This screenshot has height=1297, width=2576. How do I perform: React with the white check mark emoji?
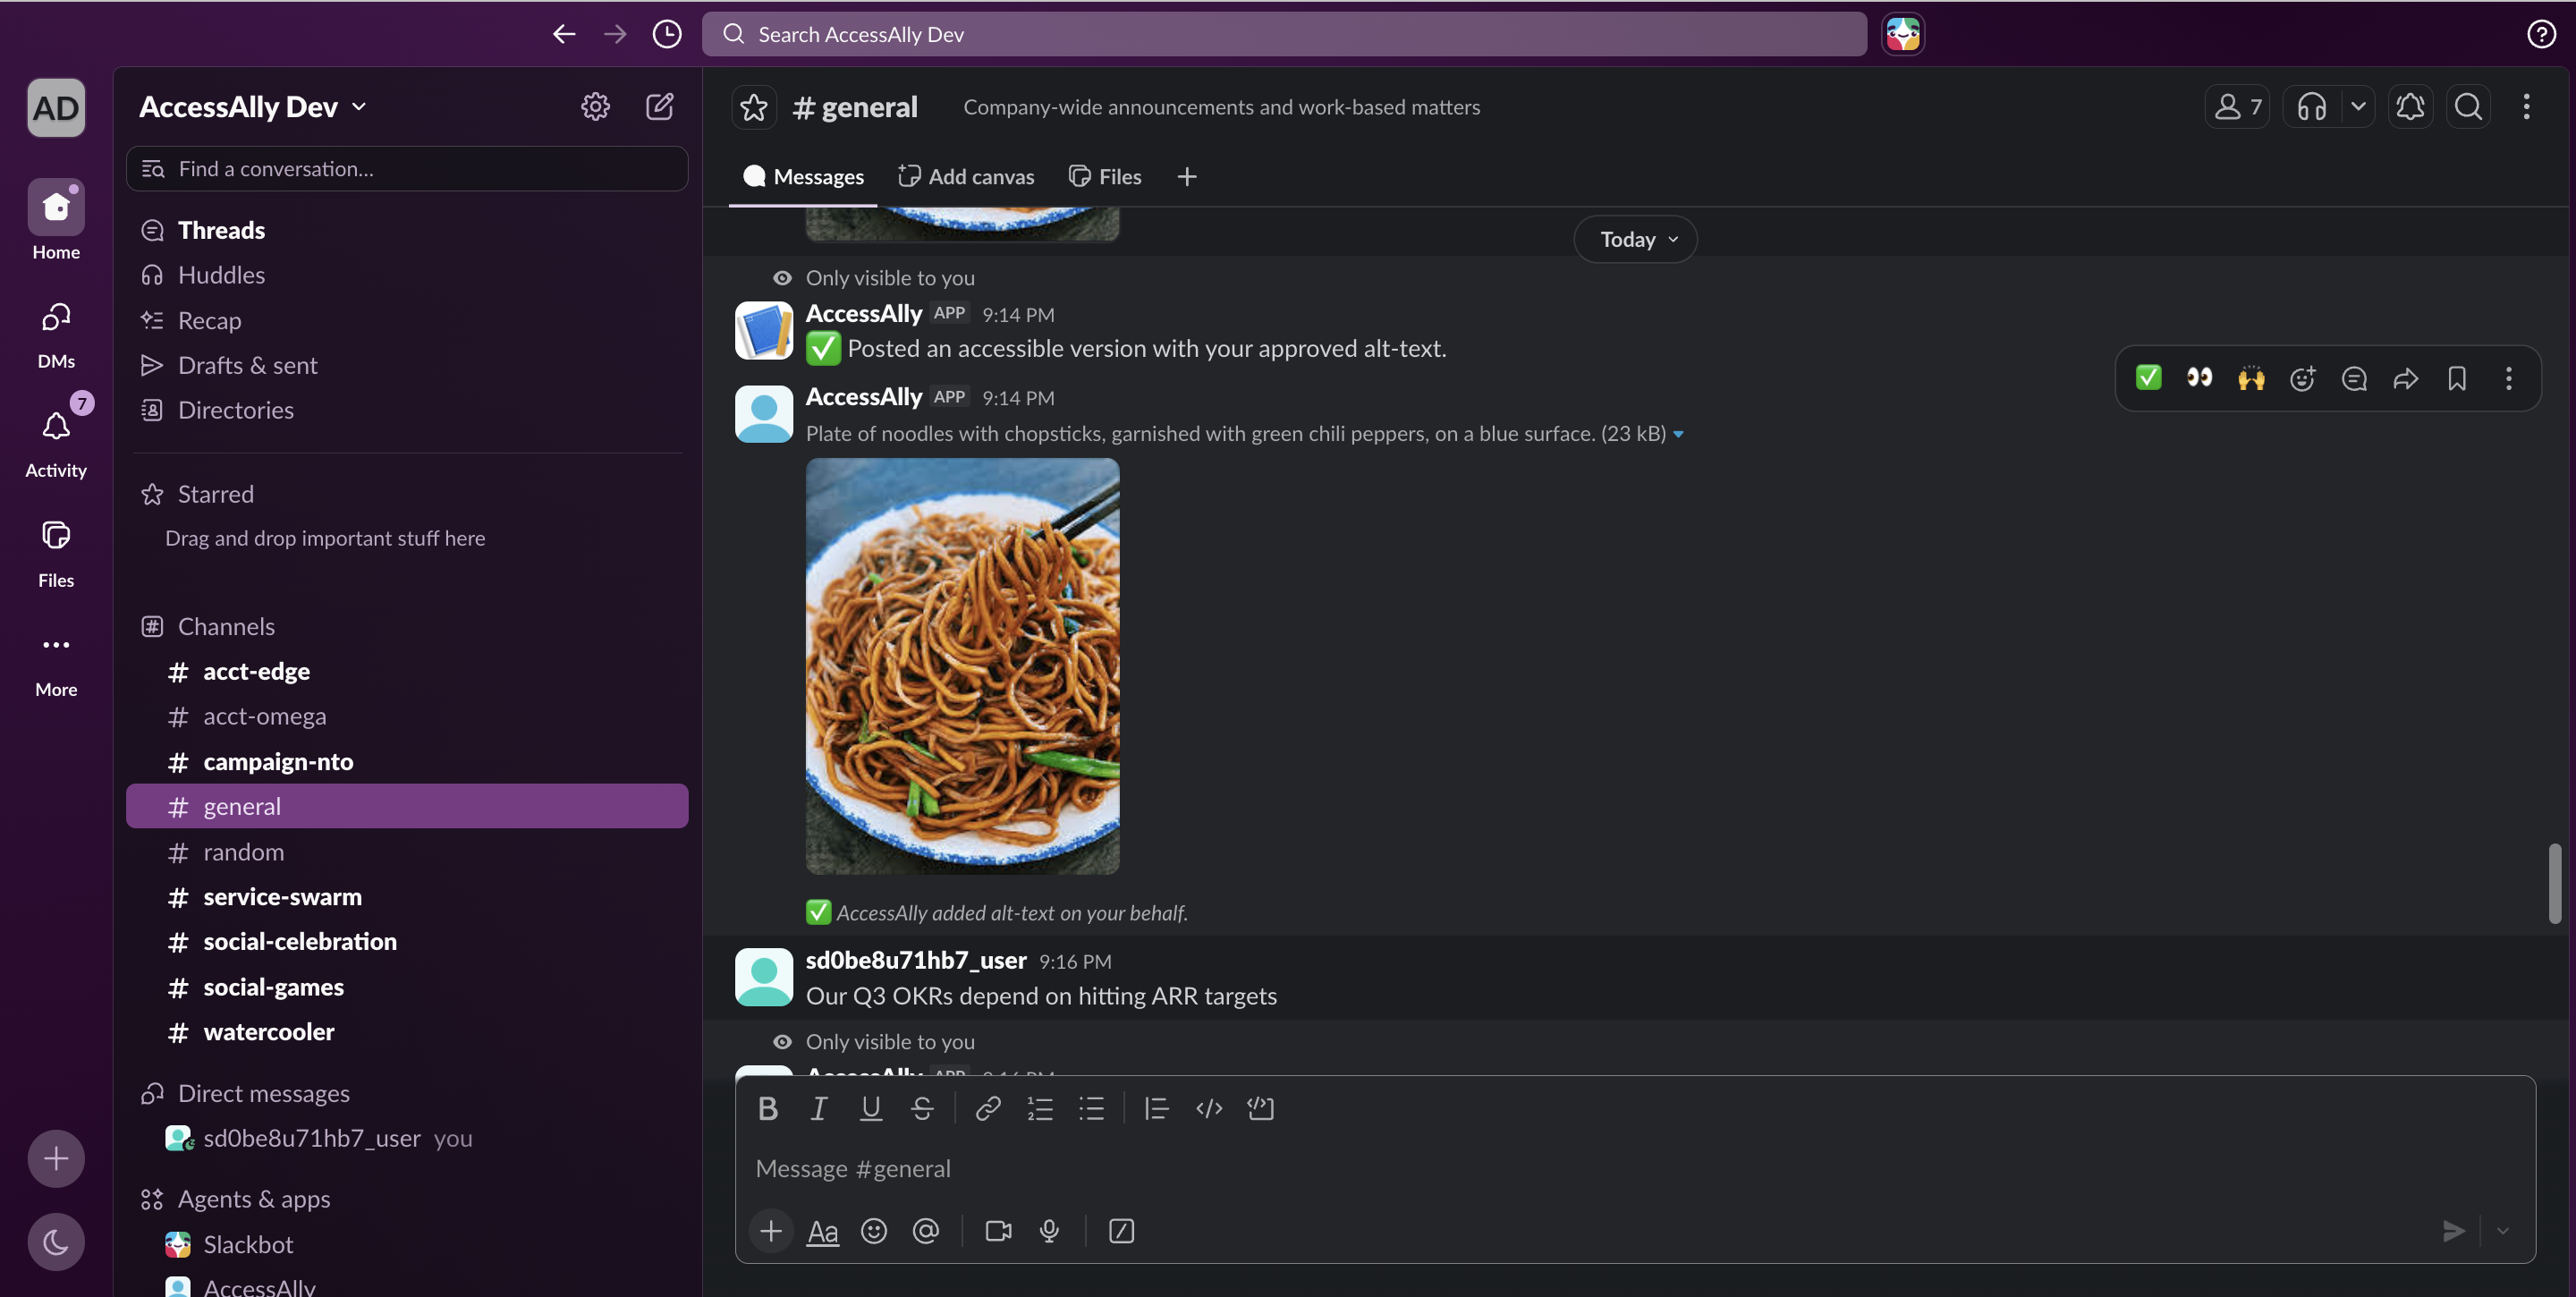[x=2148, y=378]
